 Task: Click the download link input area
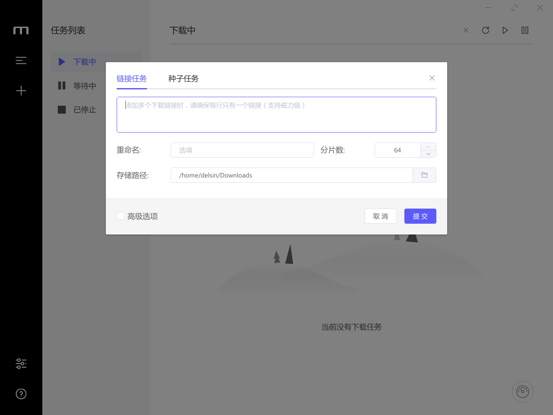tap(276, 114)
